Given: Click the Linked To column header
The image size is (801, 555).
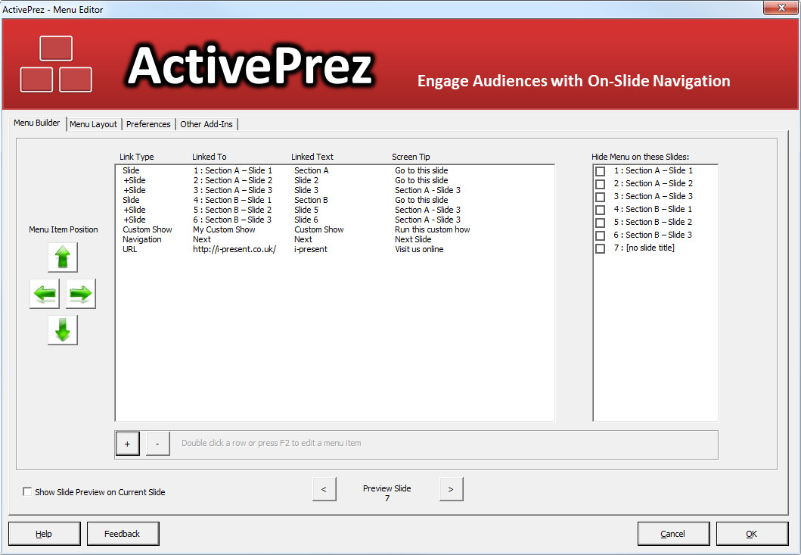Looking at the screenshot, I should [x=209, y=157].
